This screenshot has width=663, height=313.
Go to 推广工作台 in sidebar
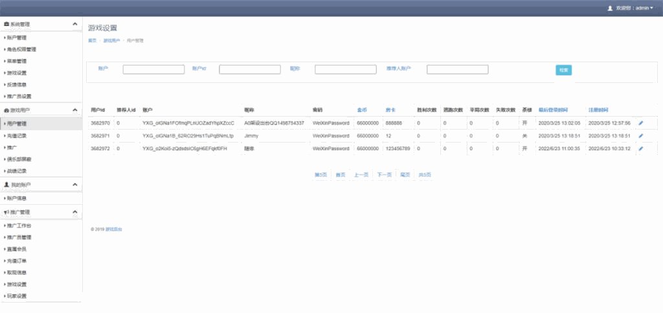(x=19, y=226)
